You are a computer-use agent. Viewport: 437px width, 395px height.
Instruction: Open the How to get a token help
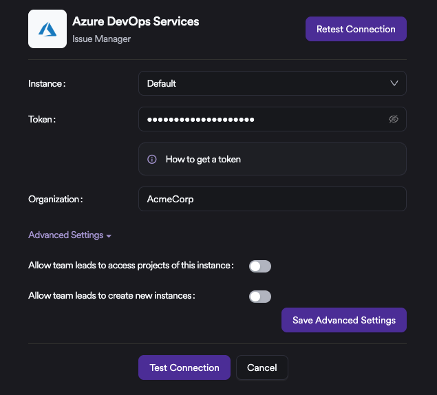(273, 159)
